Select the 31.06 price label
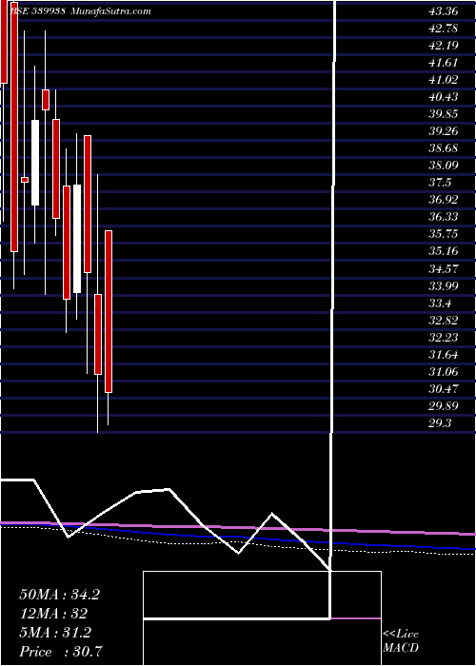476x666 pixels. [444, 372]
